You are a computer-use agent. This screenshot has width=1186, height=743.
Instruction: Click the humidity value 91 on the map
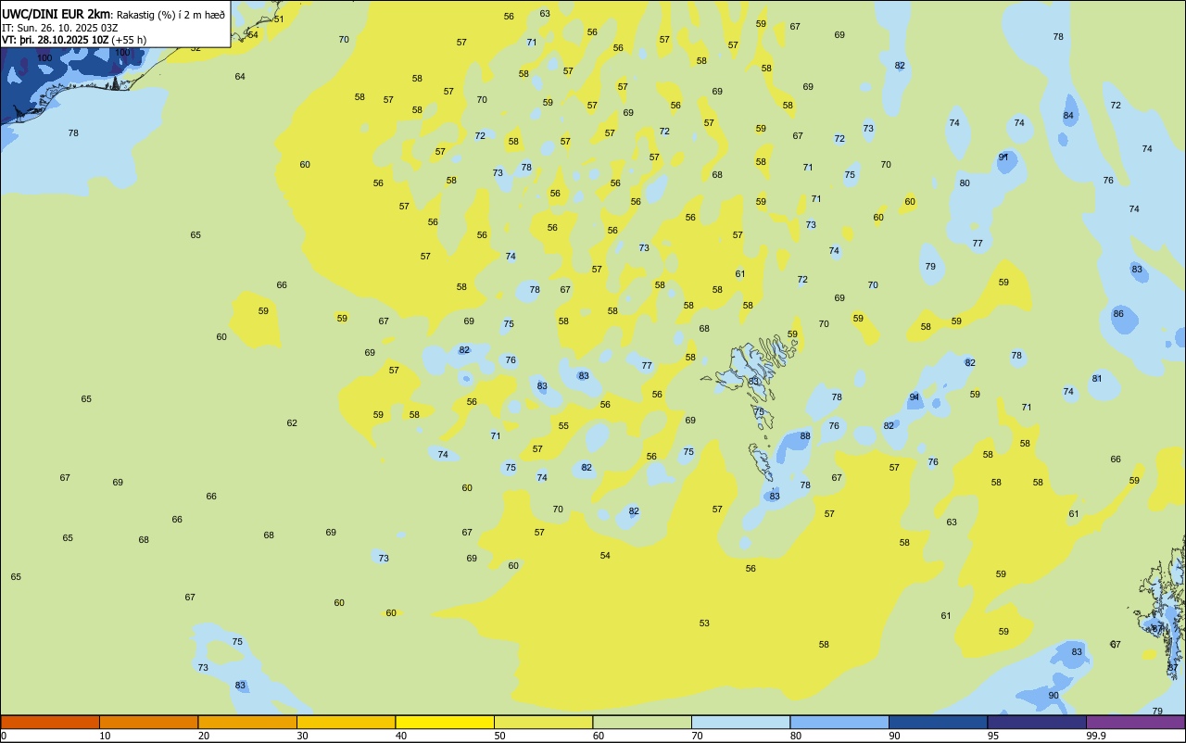[1003, 157]
